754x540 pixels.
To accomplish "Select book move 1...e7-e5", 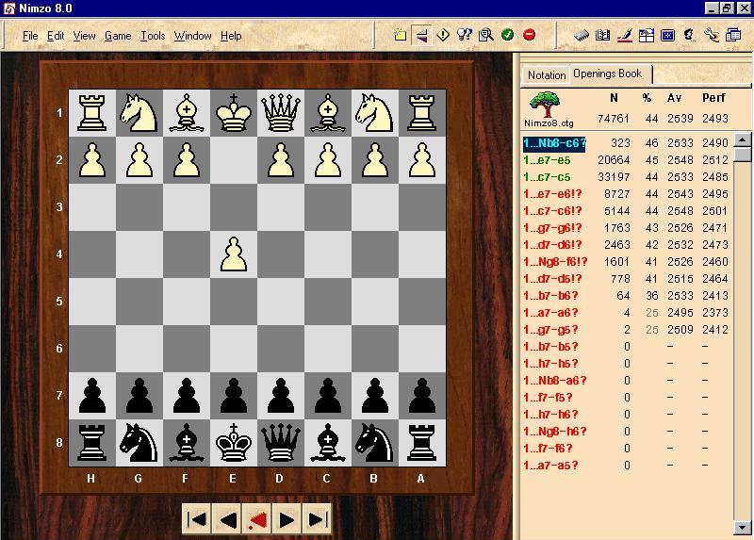I will pos(548,160).
